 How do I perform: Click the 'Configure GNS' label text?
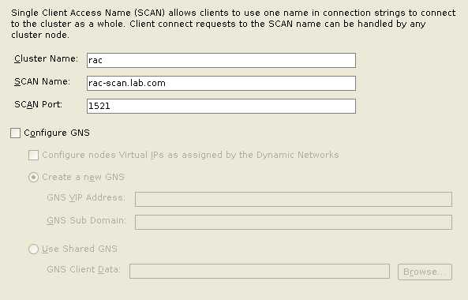pyautogui.click(x=57, y=133)
